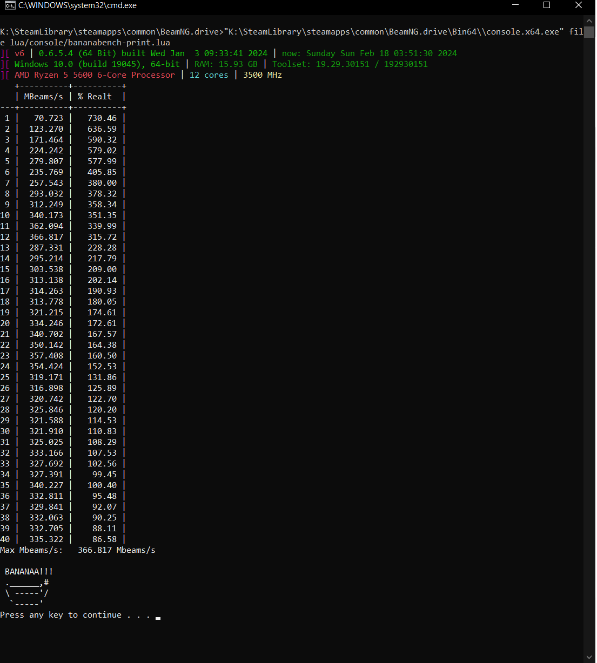Click value 366.817 in row 12
597x663 pixels.
(x=46, y=237)
